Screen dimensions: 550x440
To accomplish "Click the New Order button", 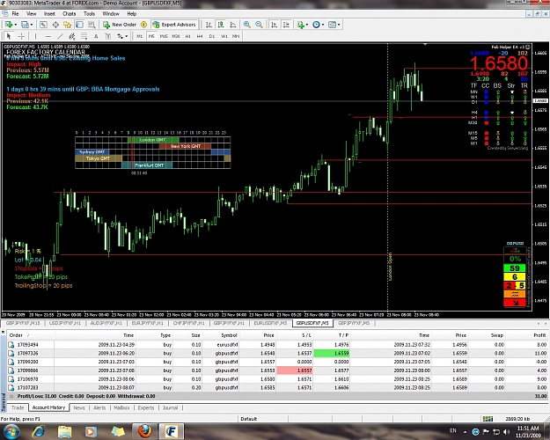I will pyautogui.click(x=120, y=25).
